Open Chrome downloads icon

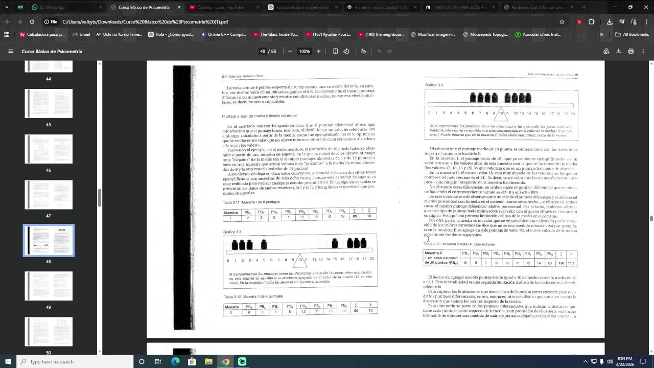pyautogui.click(x=610, y=21)
